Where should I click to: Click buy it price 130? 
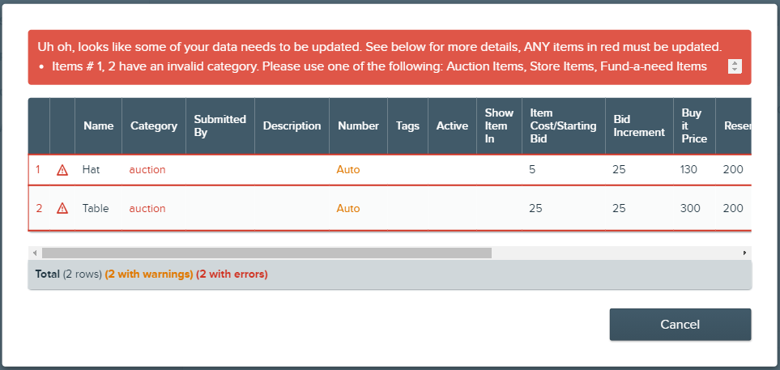point(688,169)
